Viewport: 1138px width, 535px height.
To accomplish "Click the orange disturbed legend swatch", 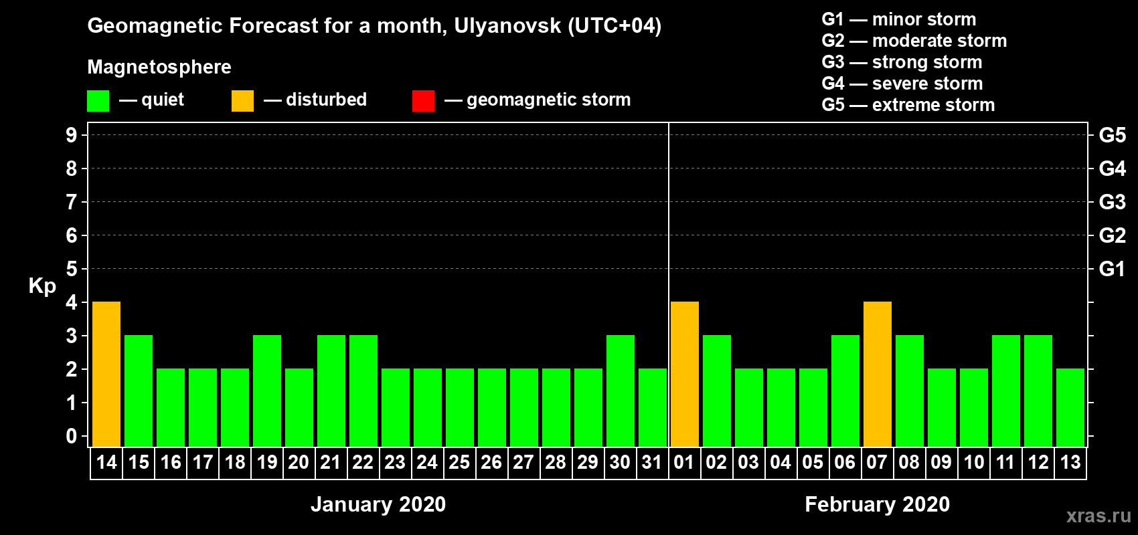I will [243, 101].
